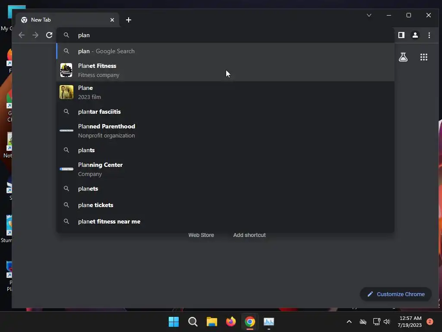Open Firefox from the taskbar
Screen dimensions: 442x332
231,322
